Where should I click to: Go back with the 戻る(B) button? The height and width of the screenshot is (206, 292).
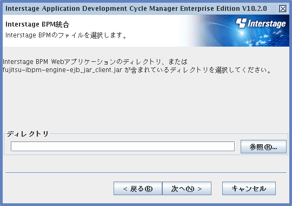138,189
